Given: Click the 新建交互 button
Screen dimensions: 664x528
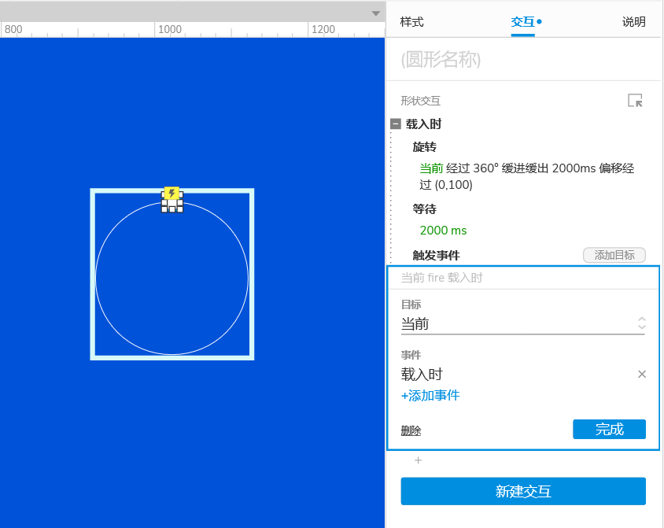Looking at the screenshot, I should pyautogui.click(x=523, y=491).
